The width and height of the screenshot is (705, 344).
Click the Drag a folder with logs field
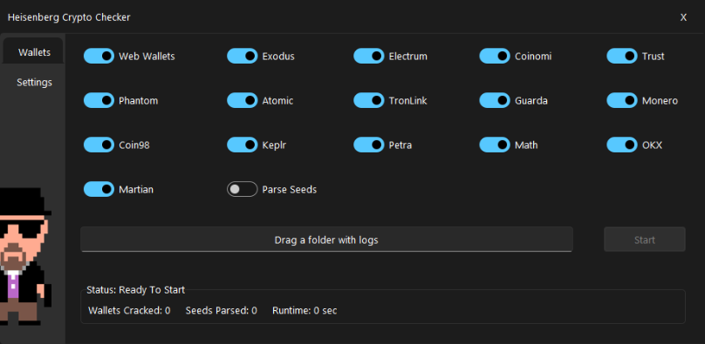(x=326, y=239)
